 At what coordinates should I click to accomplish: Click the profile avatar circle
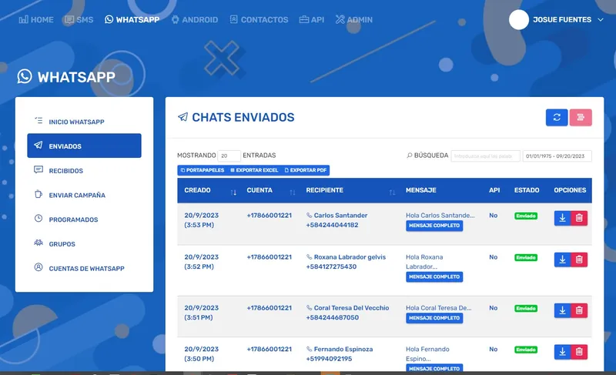click(518, 19)
